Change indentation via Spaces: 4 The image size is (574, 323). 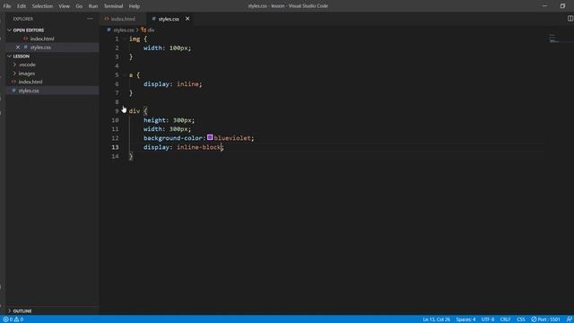pos(465,319)
